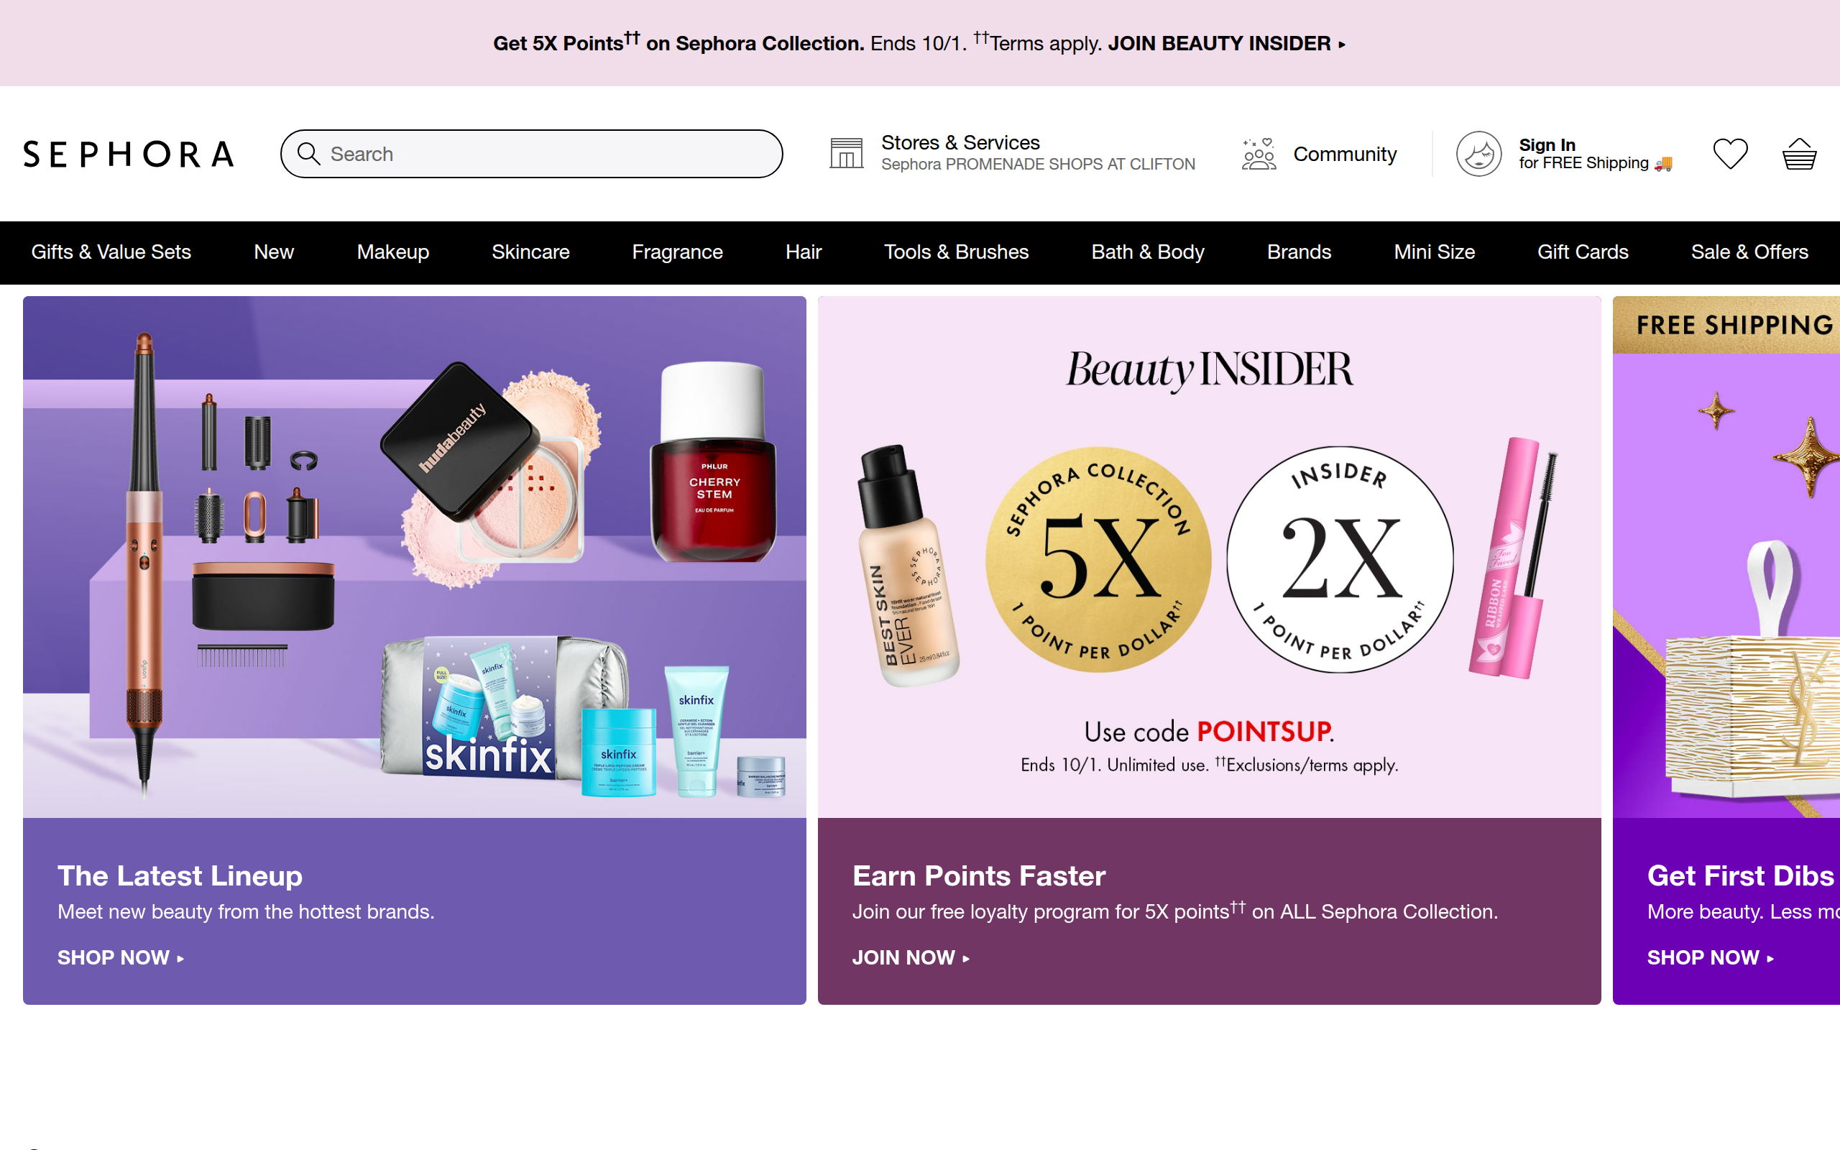Open the Beauty Insider 5X points banner image
This screenshot has height=1150, width=1840.
(x=1209, y=557)
